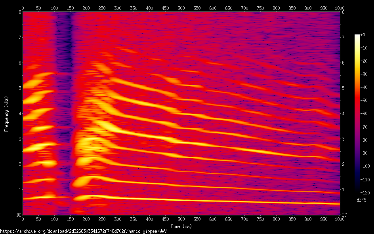Click the white top of the color scale bar
The width and height of the screenshot is (374, 234).
[x=357, y=36]
